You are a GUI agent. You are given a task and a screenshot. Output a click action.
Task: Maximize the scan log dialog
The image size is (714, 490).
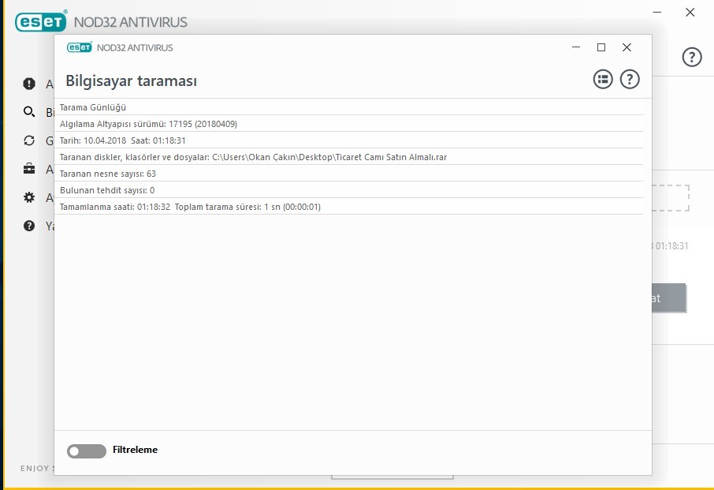601,47
